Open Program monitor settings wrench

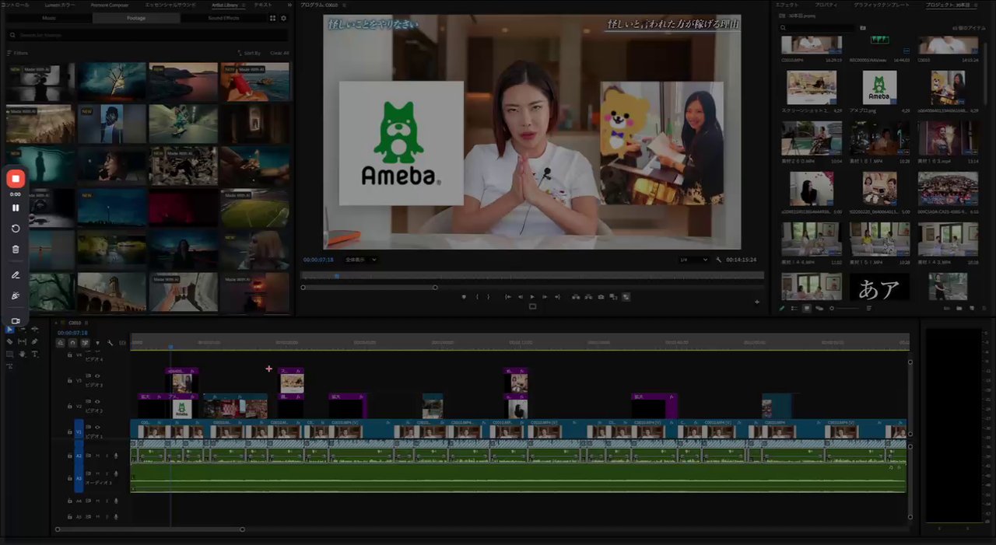[x=719, y=260]
